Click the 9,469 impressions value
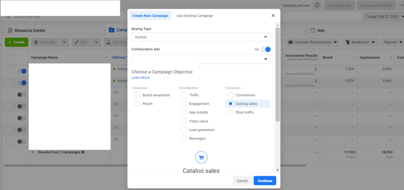 tap(387, 81)
